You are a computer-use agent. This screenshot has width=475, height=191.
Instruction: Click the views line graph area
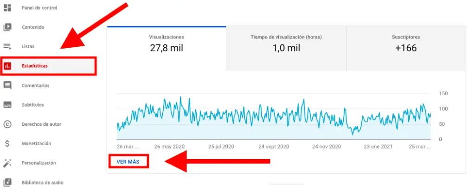(274, 118)
